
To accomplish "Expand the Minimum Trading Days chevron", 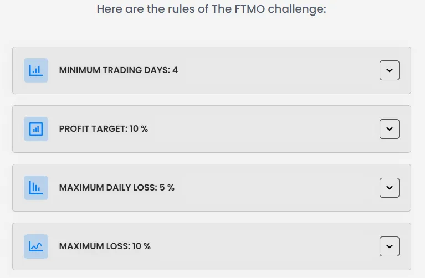I will 389,70.
